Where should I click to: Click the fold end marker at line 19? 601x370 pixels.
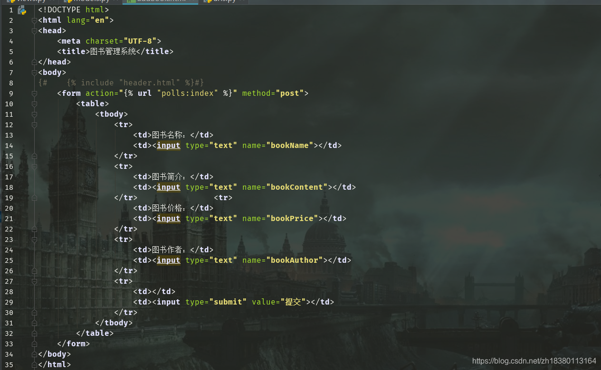34,198
